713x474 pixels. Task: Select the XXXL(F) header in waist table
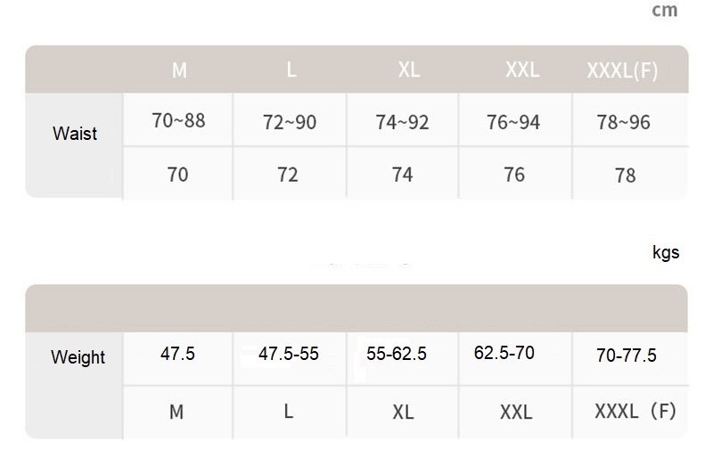pos(622,70)
